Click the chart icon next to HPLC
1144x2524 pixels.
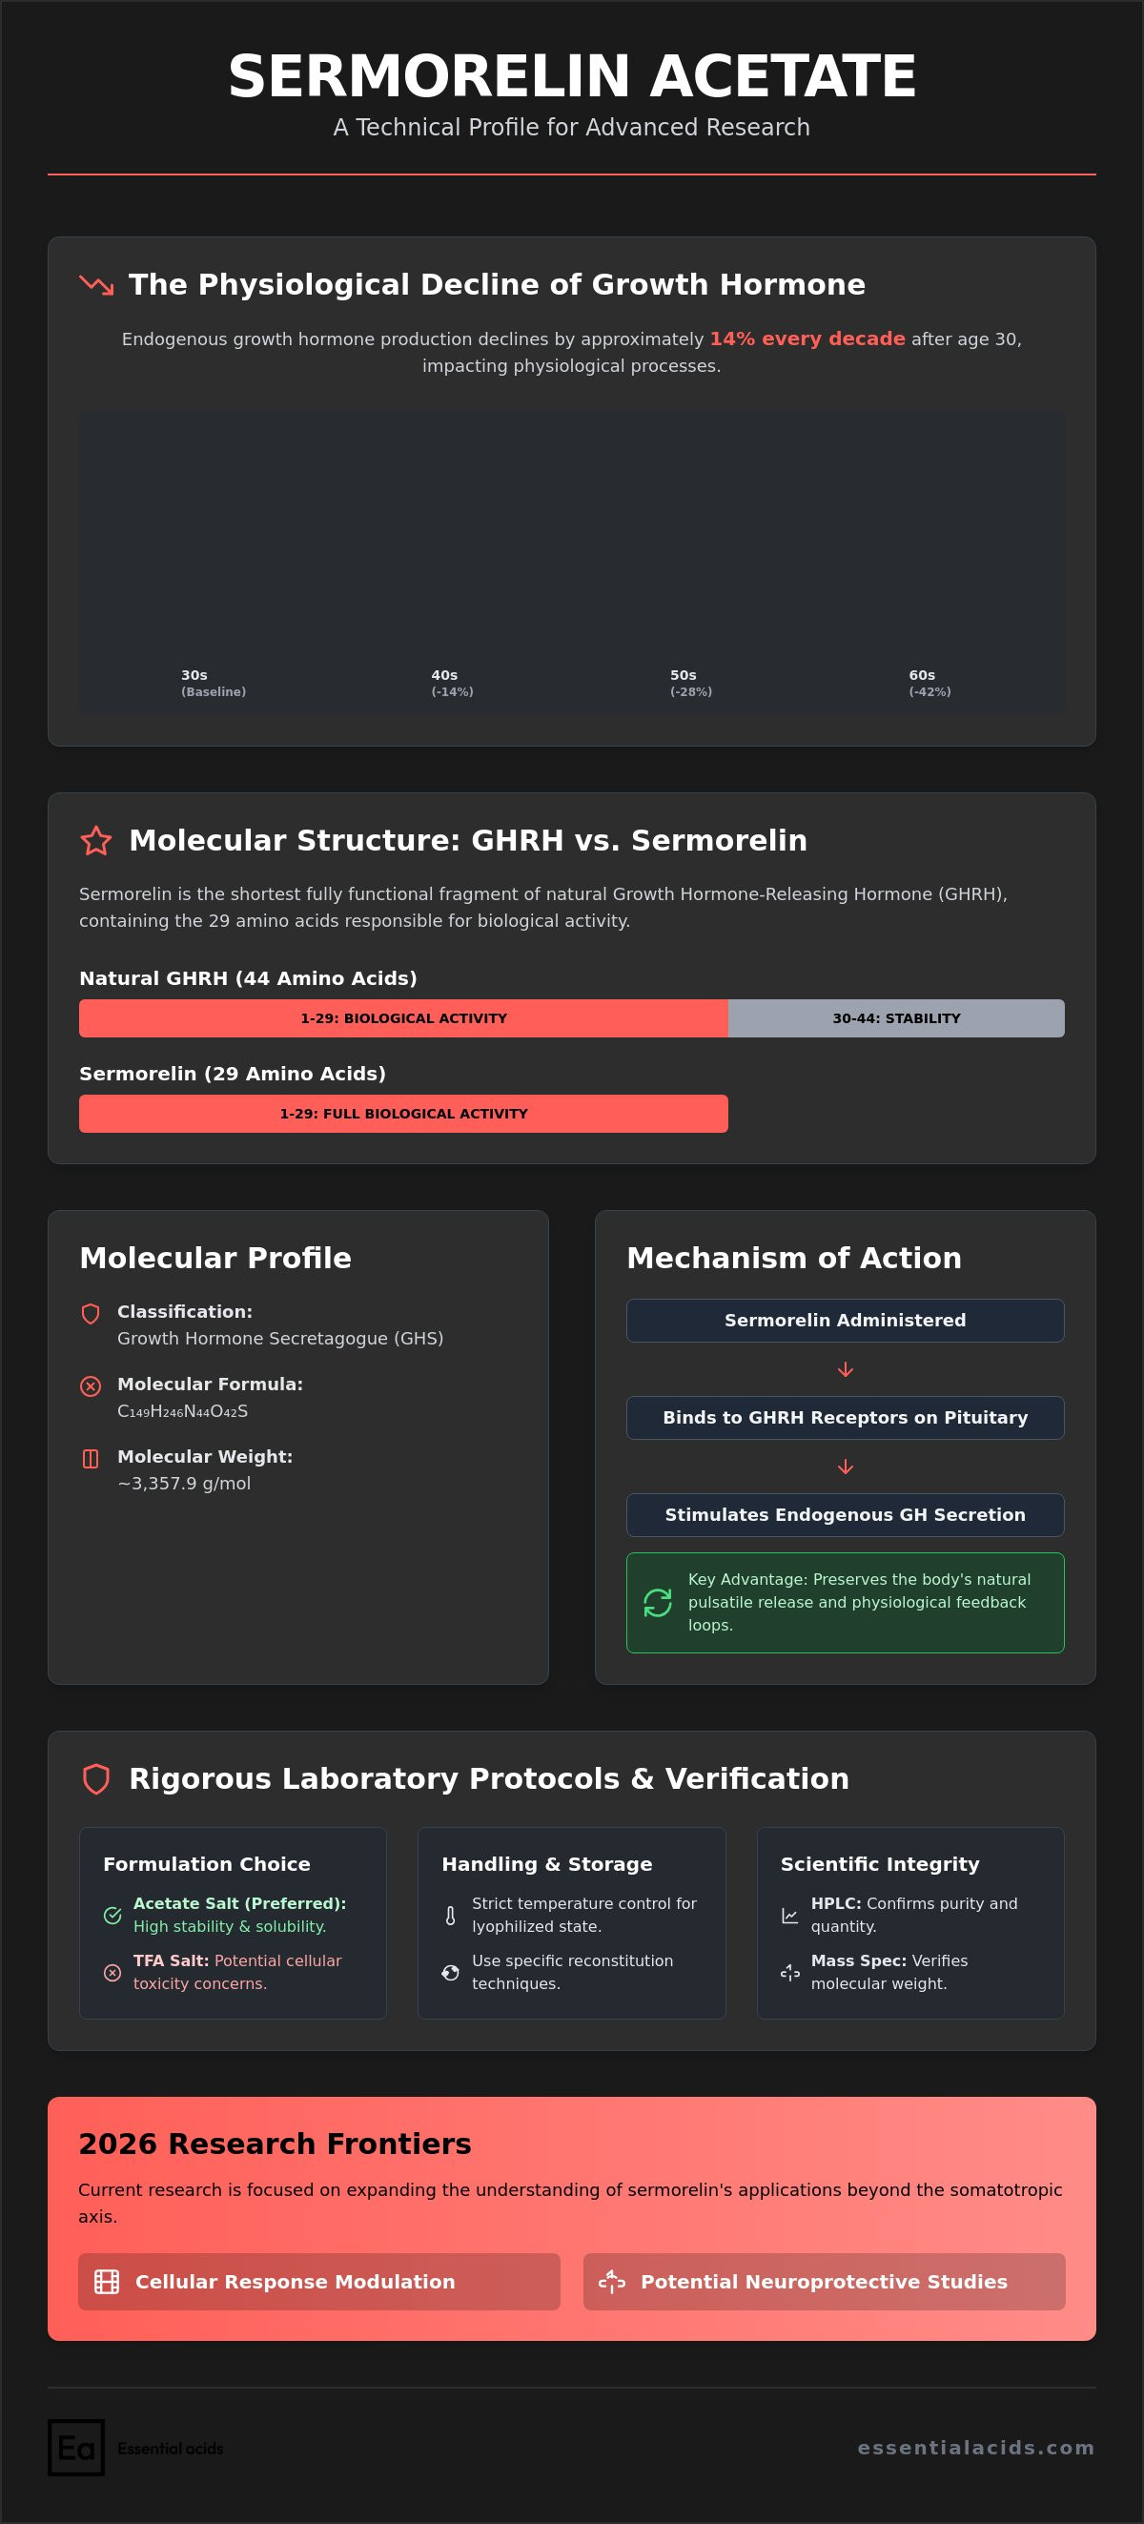(789, 1916)
